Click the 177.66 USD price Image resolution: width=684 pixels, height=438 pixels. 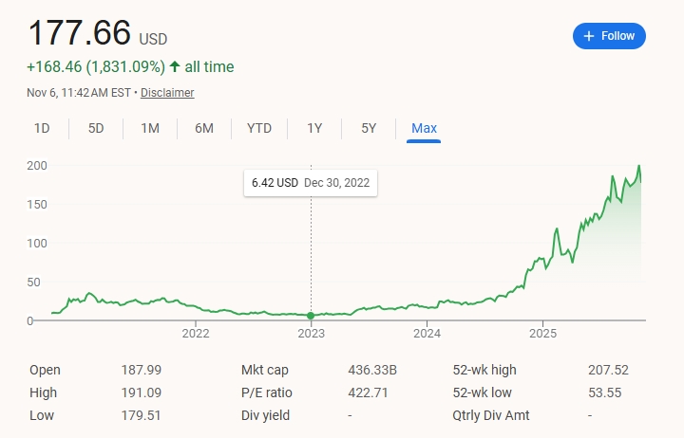coord(80,33)
